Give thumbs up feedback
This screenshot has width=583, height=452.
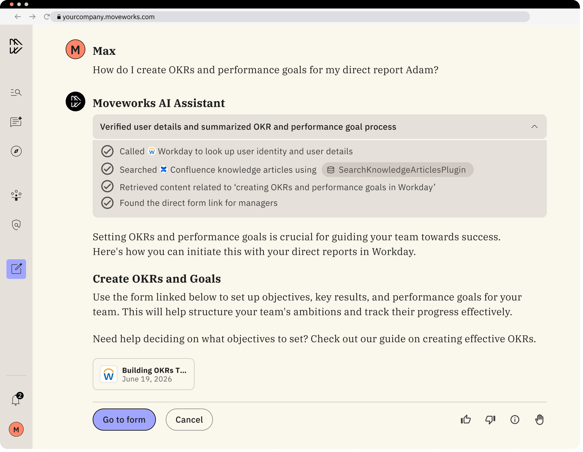tap(465, 419)
